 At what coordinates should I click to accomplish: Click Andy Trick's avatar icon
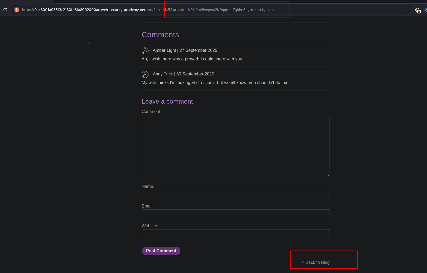145,74
